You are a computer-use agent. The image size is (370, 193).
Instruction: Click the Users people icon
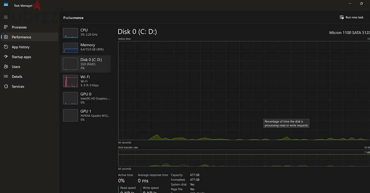coord(6,67)
